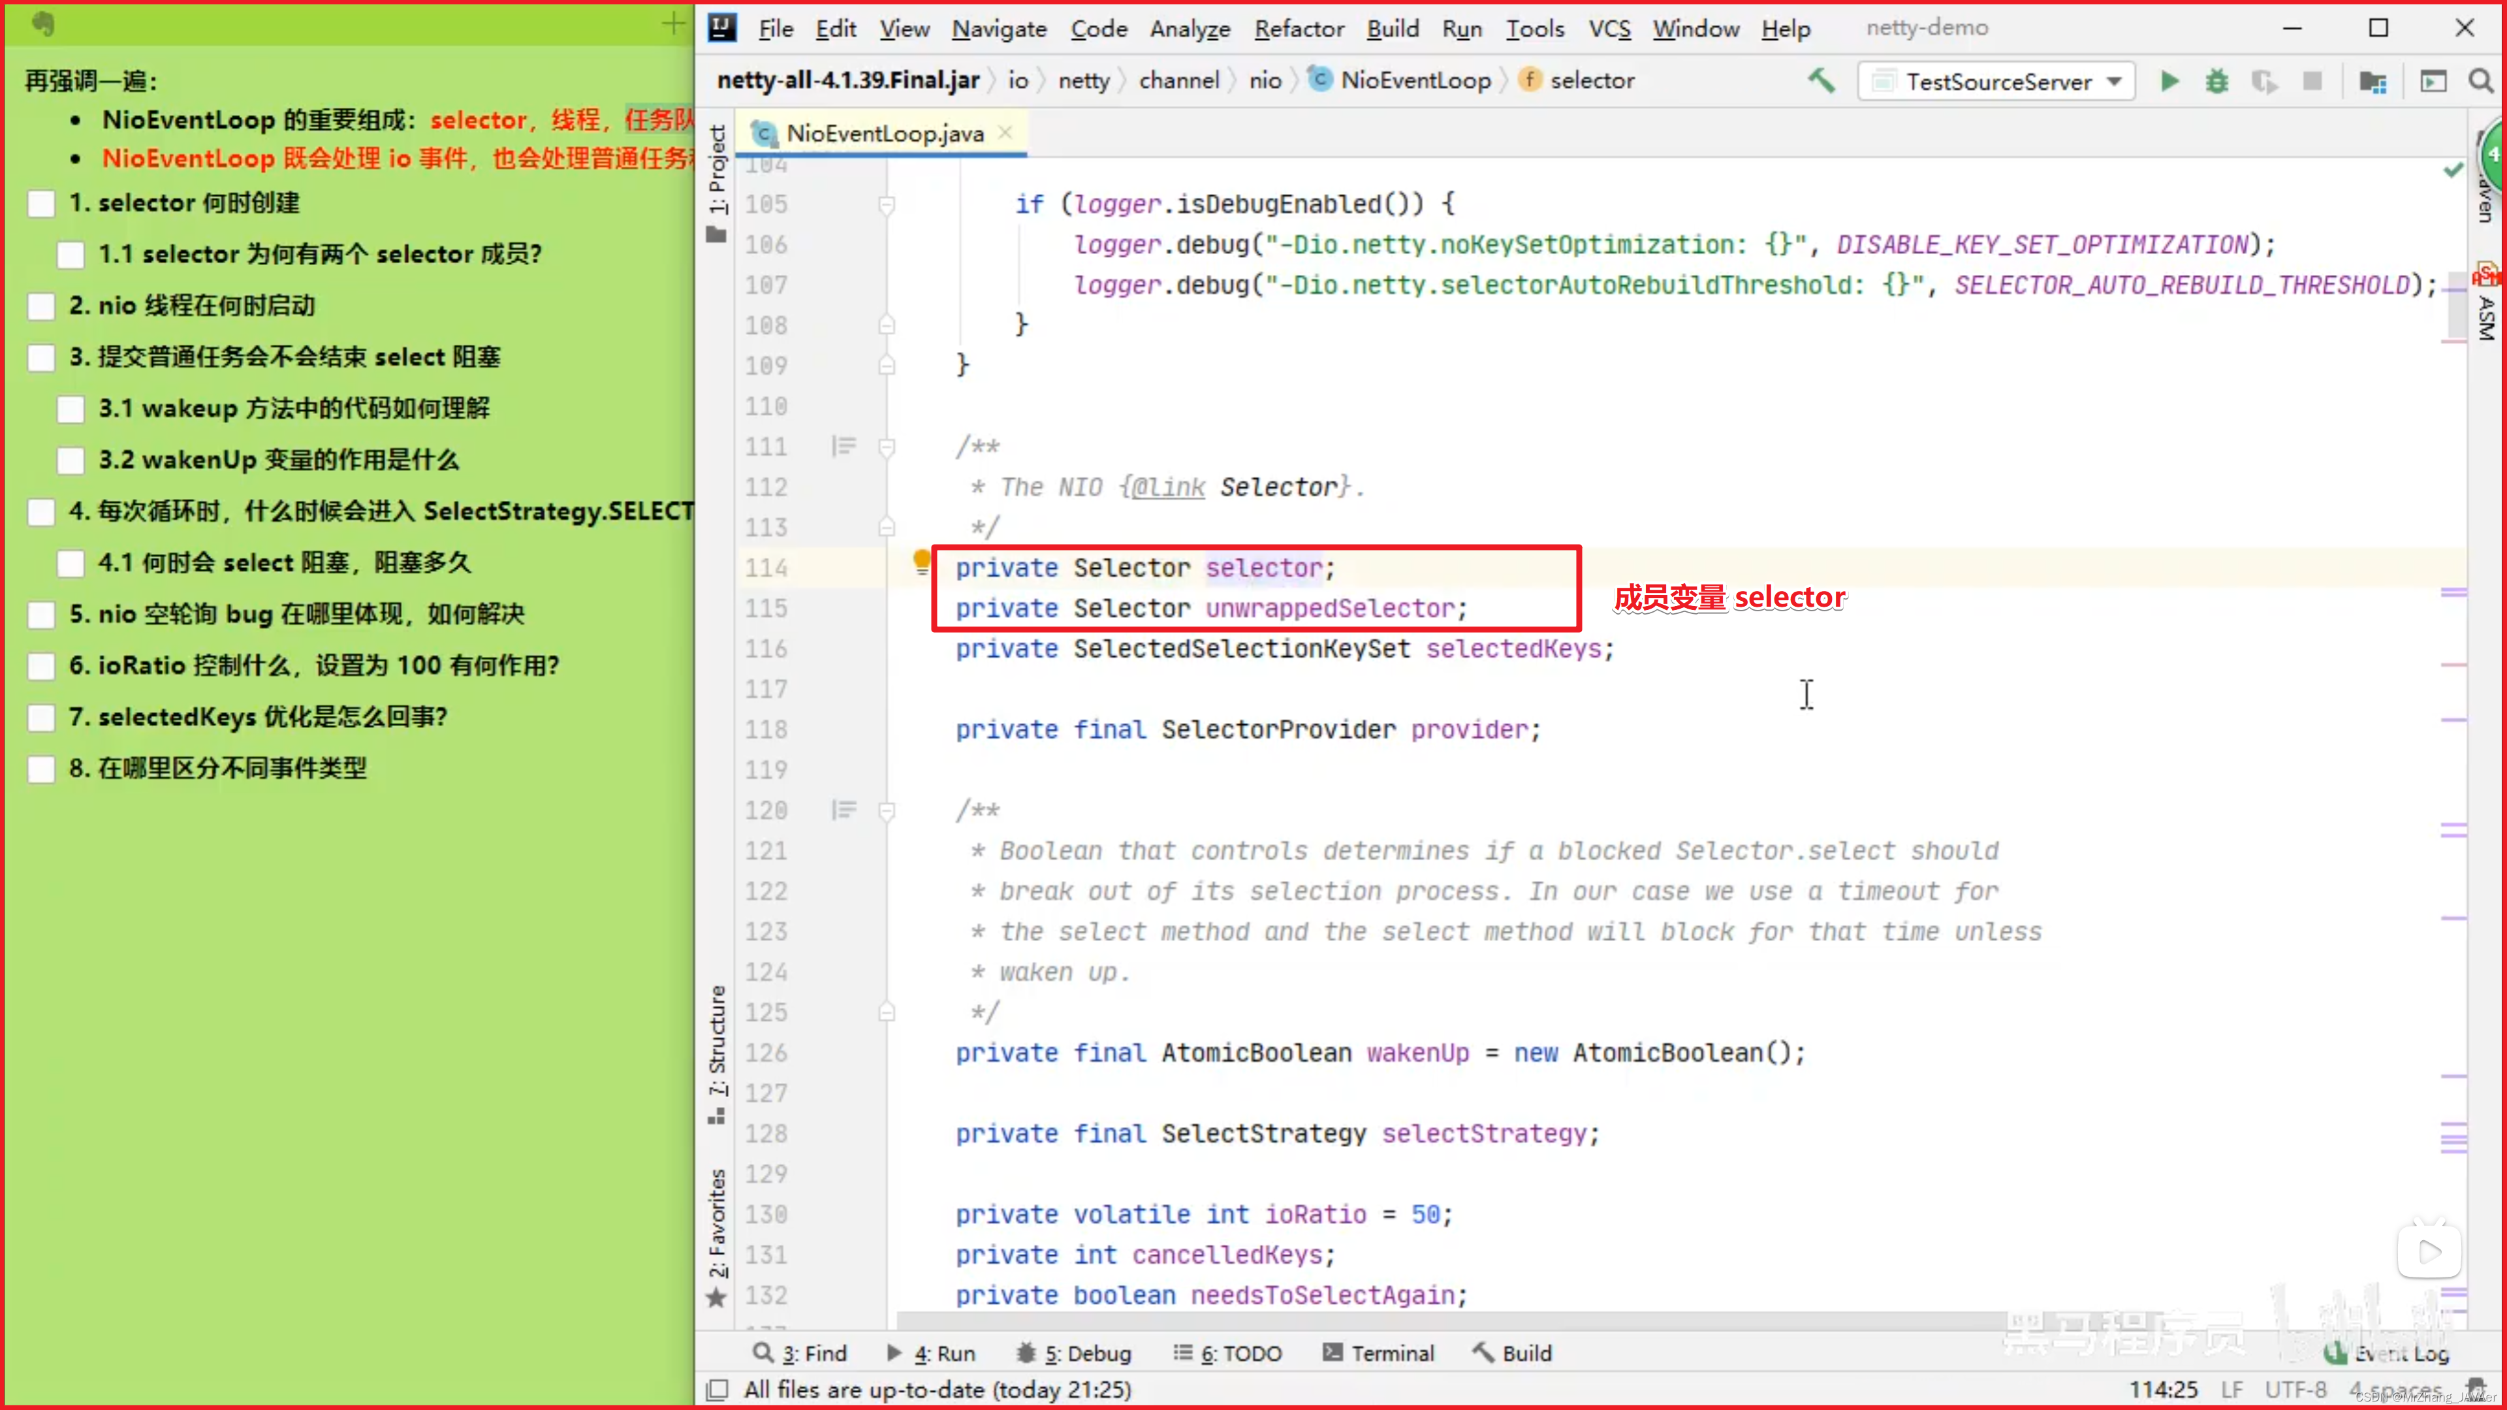2507x1410 pixels.
Task: Open the TestSourceServer run configuration dropdown
Action: [1996, 81]
